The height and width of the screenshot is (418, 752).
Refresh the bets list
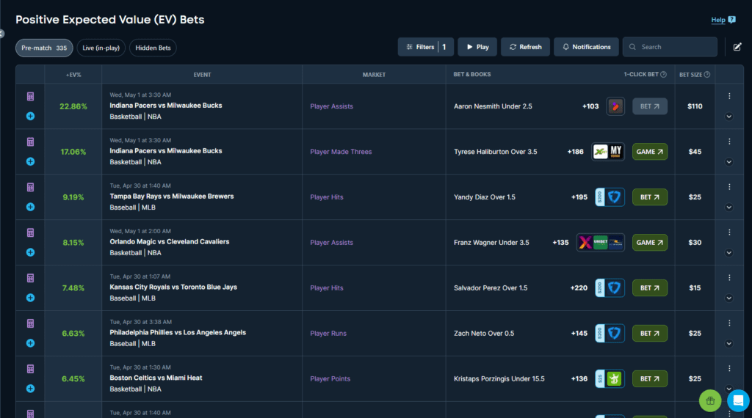[x=525, y=47]
